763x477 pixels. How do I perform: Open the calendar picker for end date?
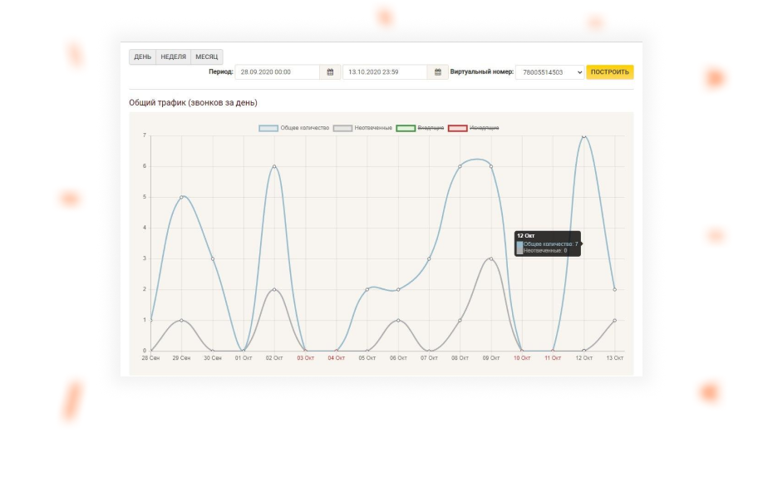click(x=438, y=72)
